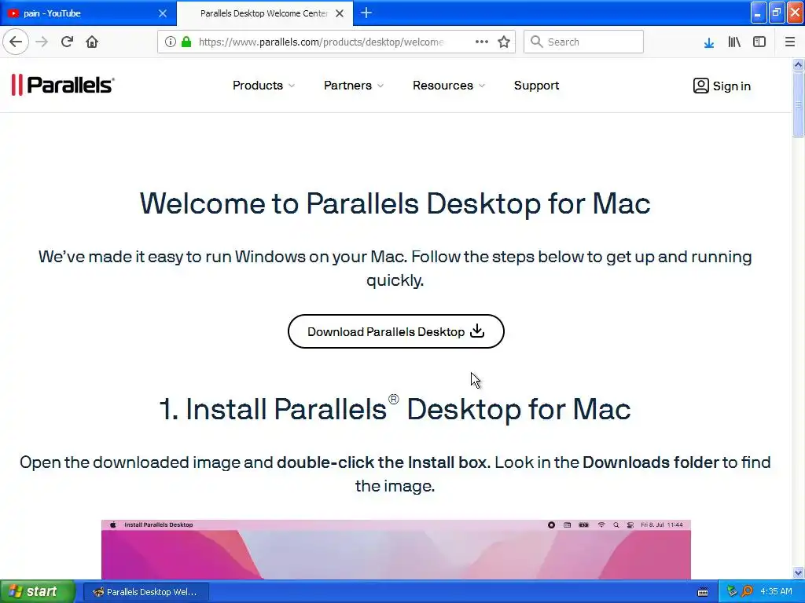Click the Parallels logo
The image size is (805, 603).
(x=63, y=85)
